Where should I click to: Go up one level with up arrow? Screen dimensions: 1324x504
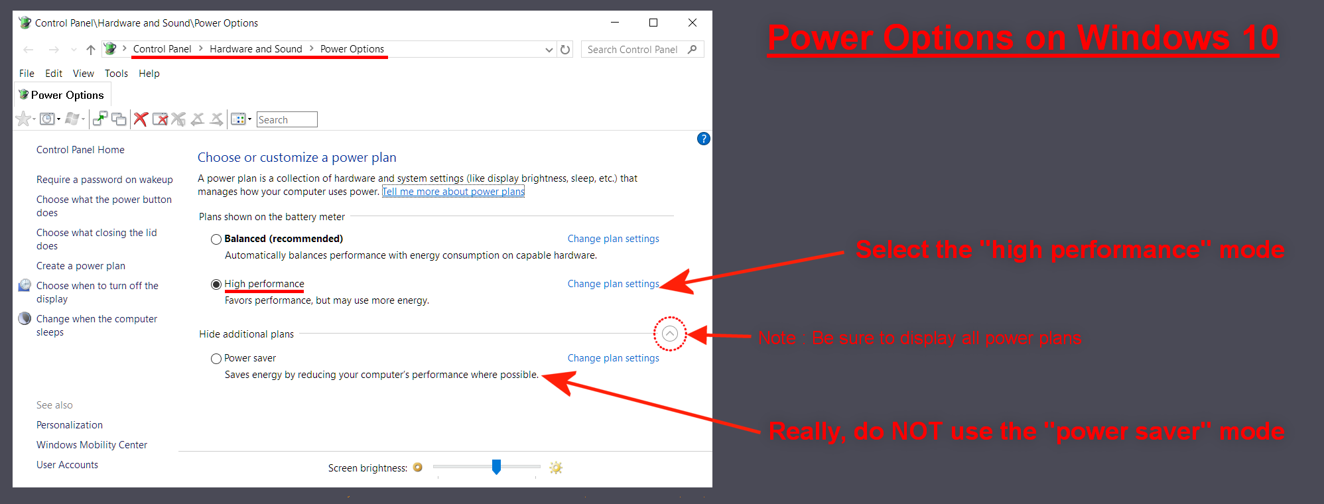pyautogui.click(x=91, y=49)
